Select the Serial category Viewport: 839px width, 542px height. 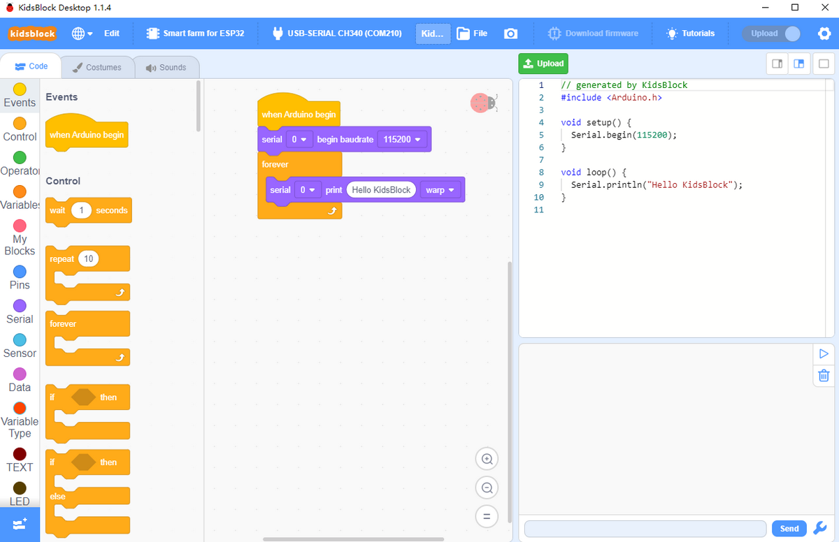click(20, 312)
